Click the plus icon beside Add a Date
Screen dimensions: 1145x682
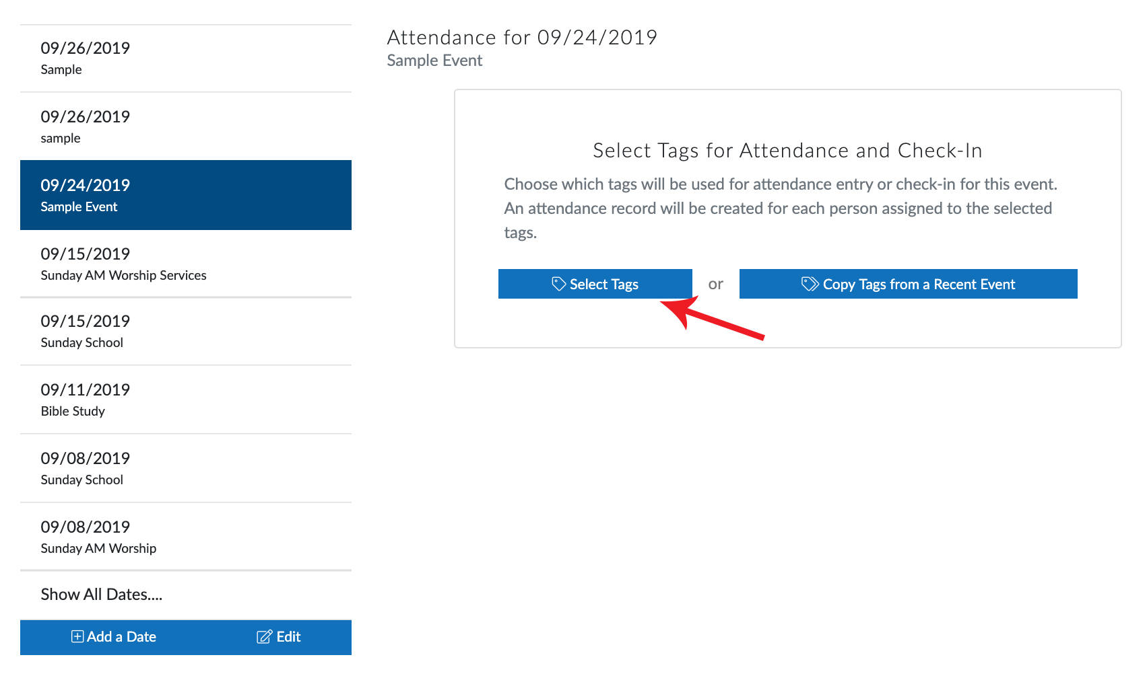click(x=77, y=636)
